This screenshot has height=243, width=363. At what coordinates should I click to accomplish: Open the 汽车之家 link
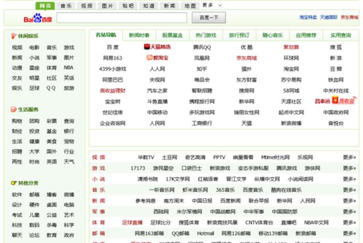[157, 90]
